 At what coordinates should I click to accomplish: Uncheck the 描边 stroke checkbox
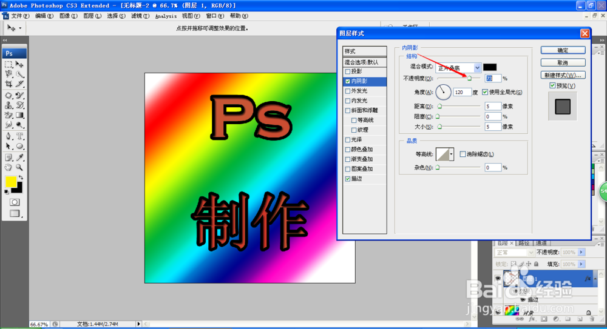click(348, 179)
